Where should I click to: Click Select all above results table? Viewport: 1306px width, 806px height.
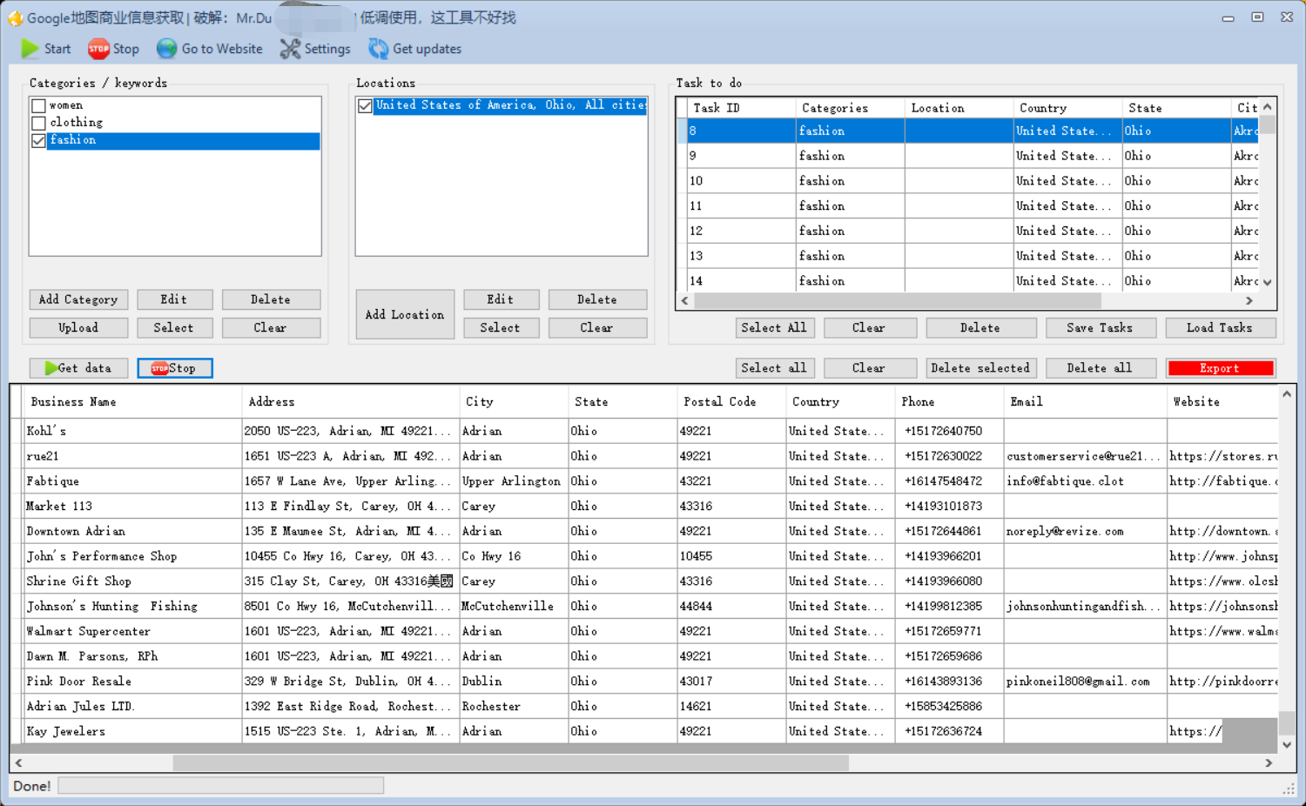coord(774,368)
